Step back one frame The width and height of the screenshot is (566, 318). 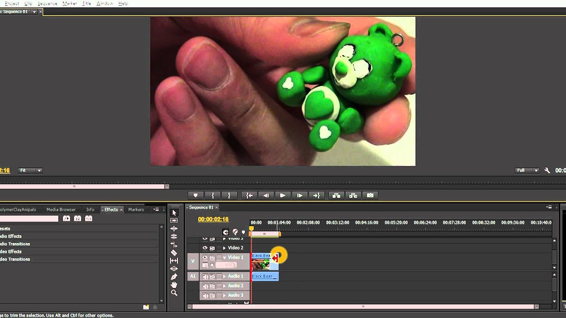266,195
